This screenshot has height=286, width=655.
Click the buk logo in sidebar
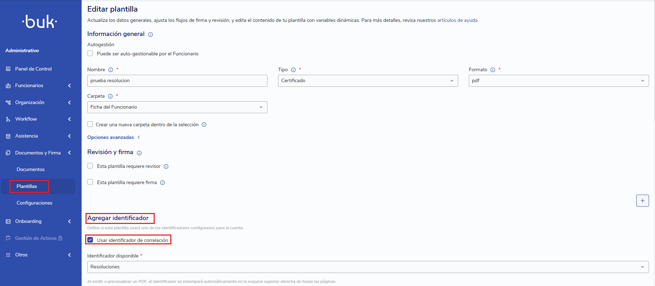click(x=40, y=22)
